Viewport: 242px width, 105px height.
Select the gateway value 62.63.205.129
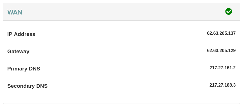coord(221,50)
